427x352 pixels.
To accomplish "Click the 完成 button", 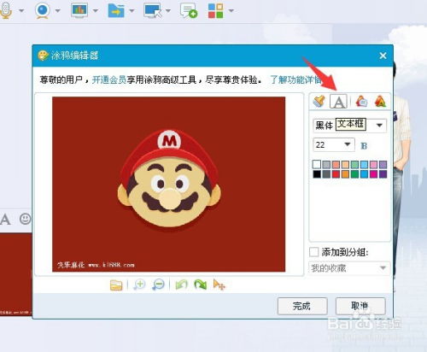I will 302,306.
